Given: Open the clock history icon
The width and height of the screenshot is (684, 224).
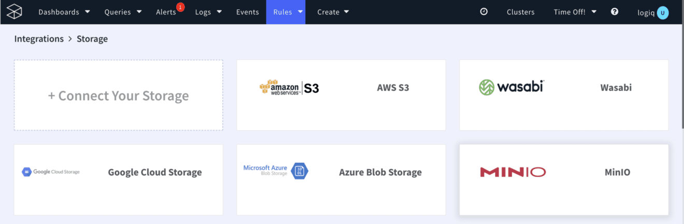Looking at the screenshot, I should click(484, 11).
